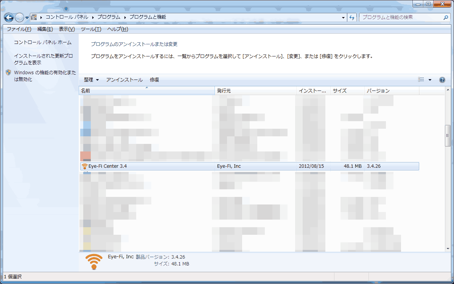The width and height of the screenshot is (454, 284).
Task: Click the list scrollbar thumb
Action: (x=448, y=135)
